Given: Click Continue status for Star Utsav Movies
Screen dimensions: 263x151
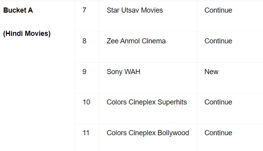Looking at the screenshot, I should [x=218, y=10].
